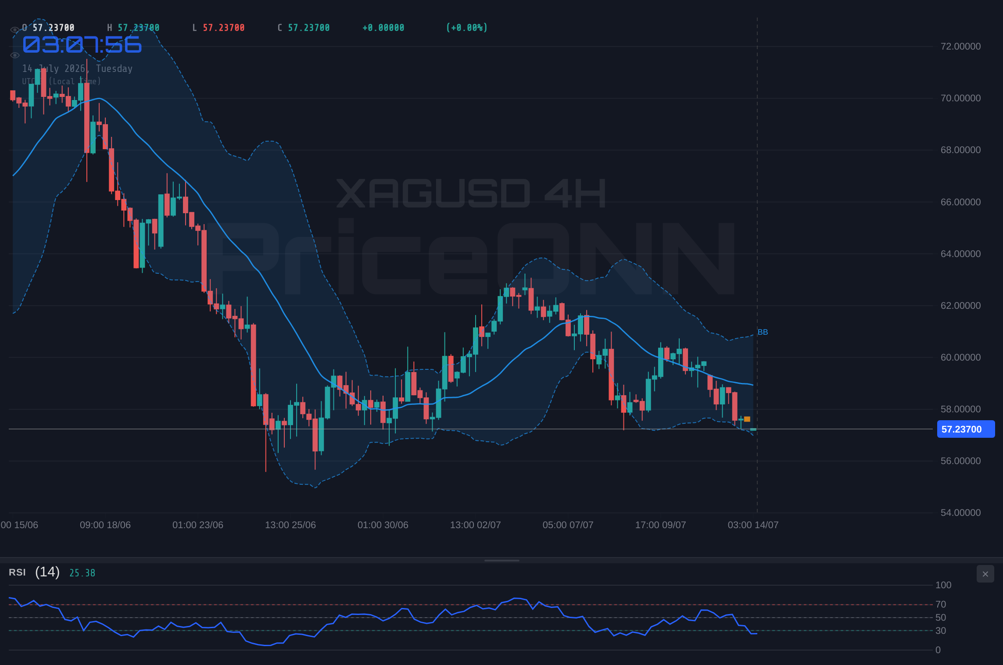Click the 72.00000 price axis label
1003x665 pixels.
point(960,46)
